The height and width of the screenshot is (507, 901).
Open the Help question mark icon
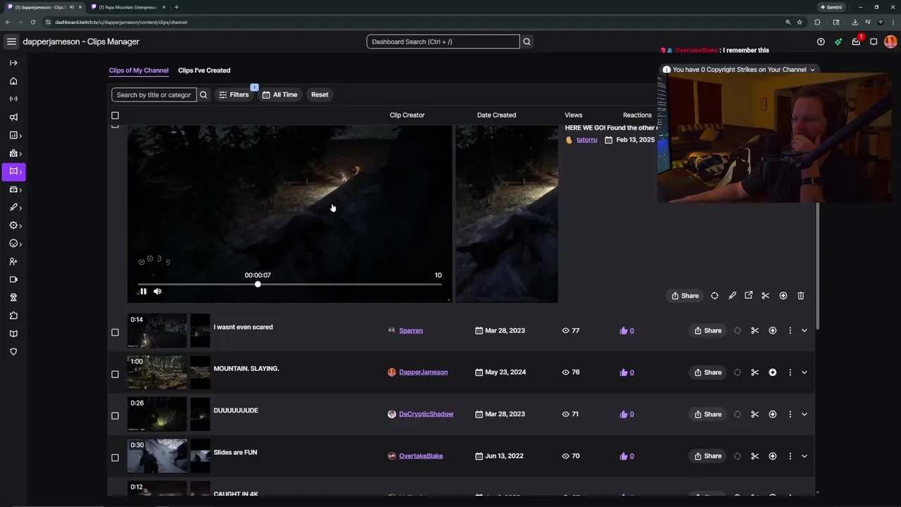821,42
